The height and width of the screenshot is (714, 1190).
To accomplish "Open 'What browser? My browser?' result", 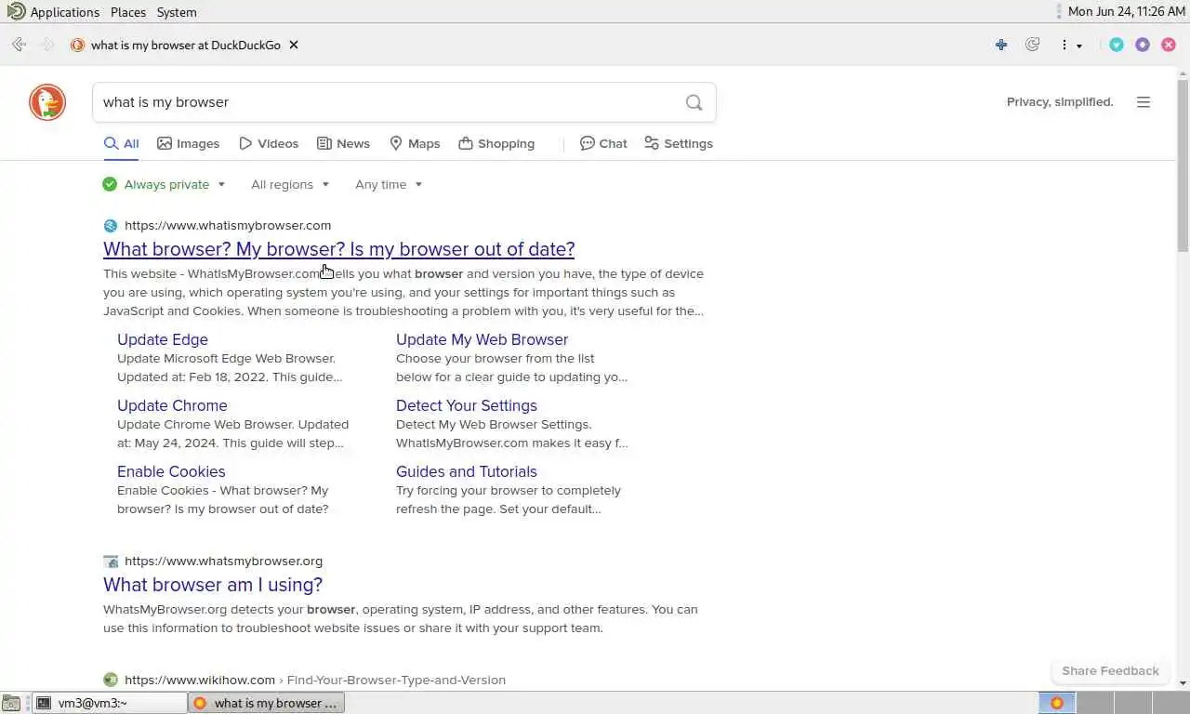I will tap(338, 249).
